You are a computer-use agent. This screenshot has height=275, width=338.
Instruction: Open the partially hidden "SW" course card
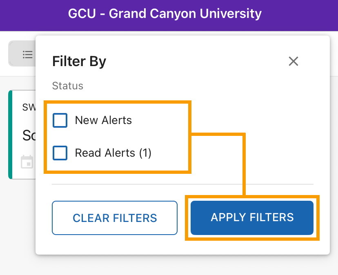click(x=22, y=135)
